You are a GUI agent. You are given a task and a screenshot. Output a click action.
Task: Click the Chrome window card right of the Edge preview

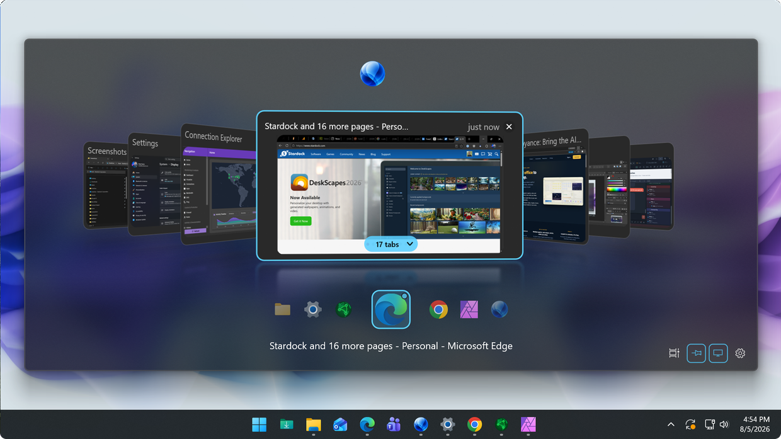pyautogui.click(x=556, y=186)
